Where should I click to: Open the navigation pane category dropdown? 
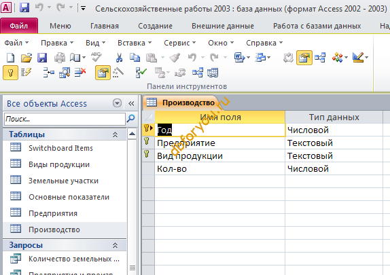tap(117, 103)
